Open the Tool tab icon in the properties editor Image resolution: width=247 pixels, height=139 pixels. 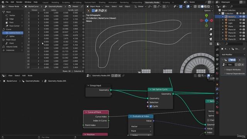[217, 50]
